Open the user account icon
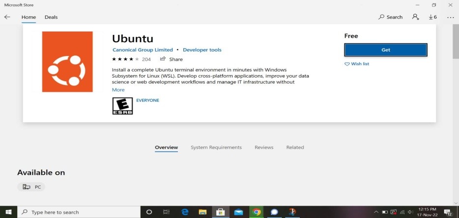Viewport: 459px width, 218px height. [x=416, y=17]
